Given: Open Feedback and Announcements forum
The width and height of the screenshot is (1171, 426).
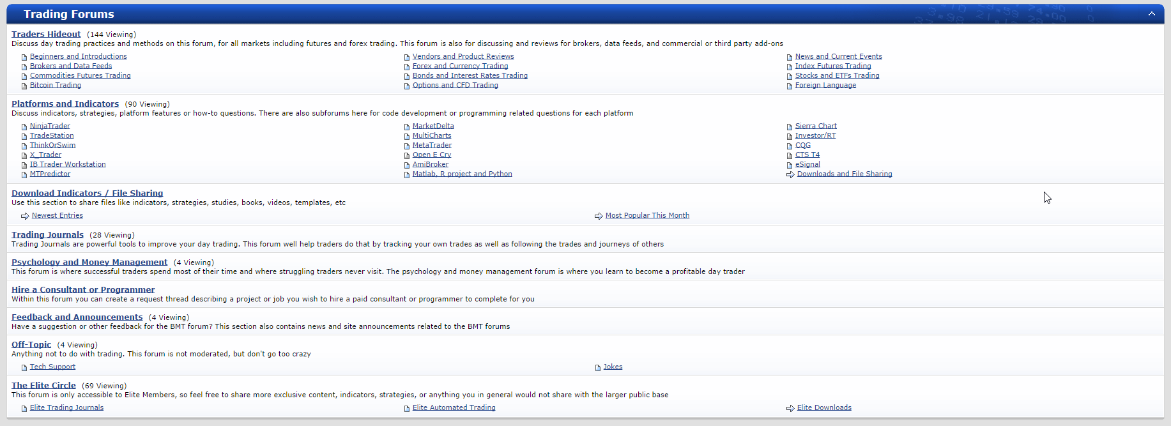Looking at the screenshot, I should point(77,317).
